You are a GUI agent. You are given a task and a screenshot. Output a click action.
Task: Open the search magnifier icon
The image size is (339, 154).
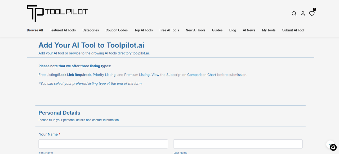pos(294,13)
